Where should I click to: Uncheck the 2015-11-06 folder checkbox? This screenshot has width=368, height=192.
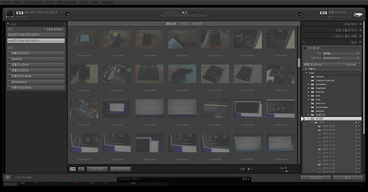pos(359,149)
